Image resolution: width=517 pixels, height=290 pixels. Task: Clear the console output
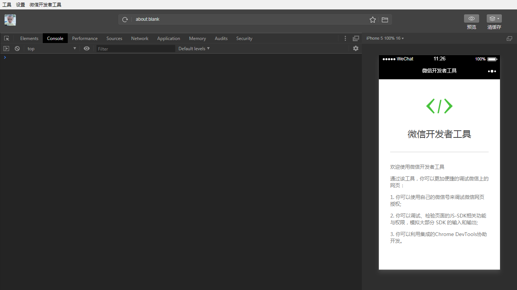tap(17, 49)
